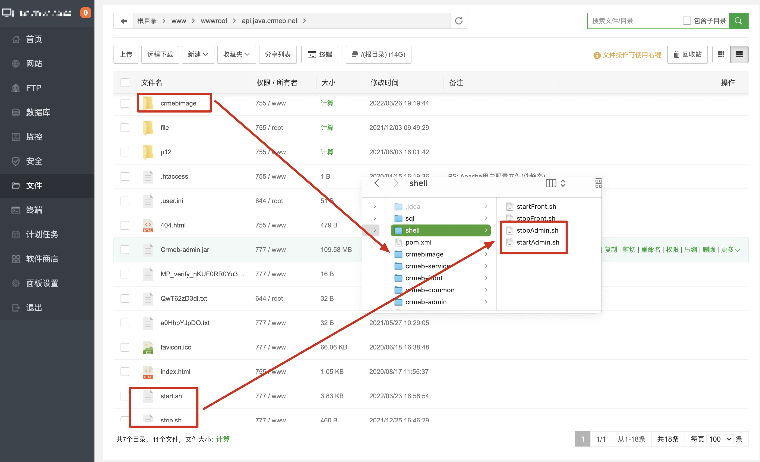Select all files with the header checkbox

click(125, 82)
